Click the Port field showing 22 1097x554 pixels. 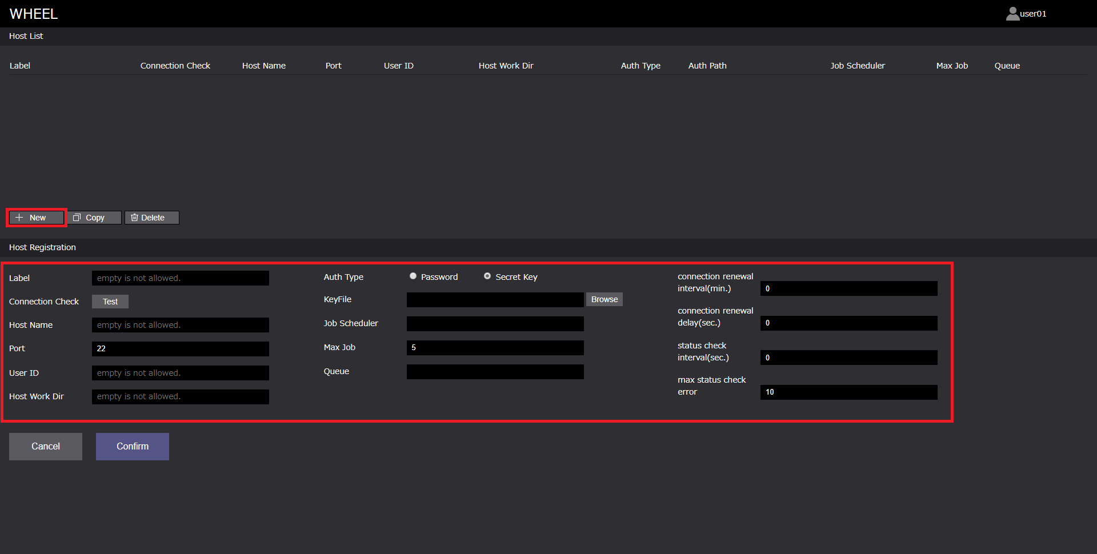[180, 348]
